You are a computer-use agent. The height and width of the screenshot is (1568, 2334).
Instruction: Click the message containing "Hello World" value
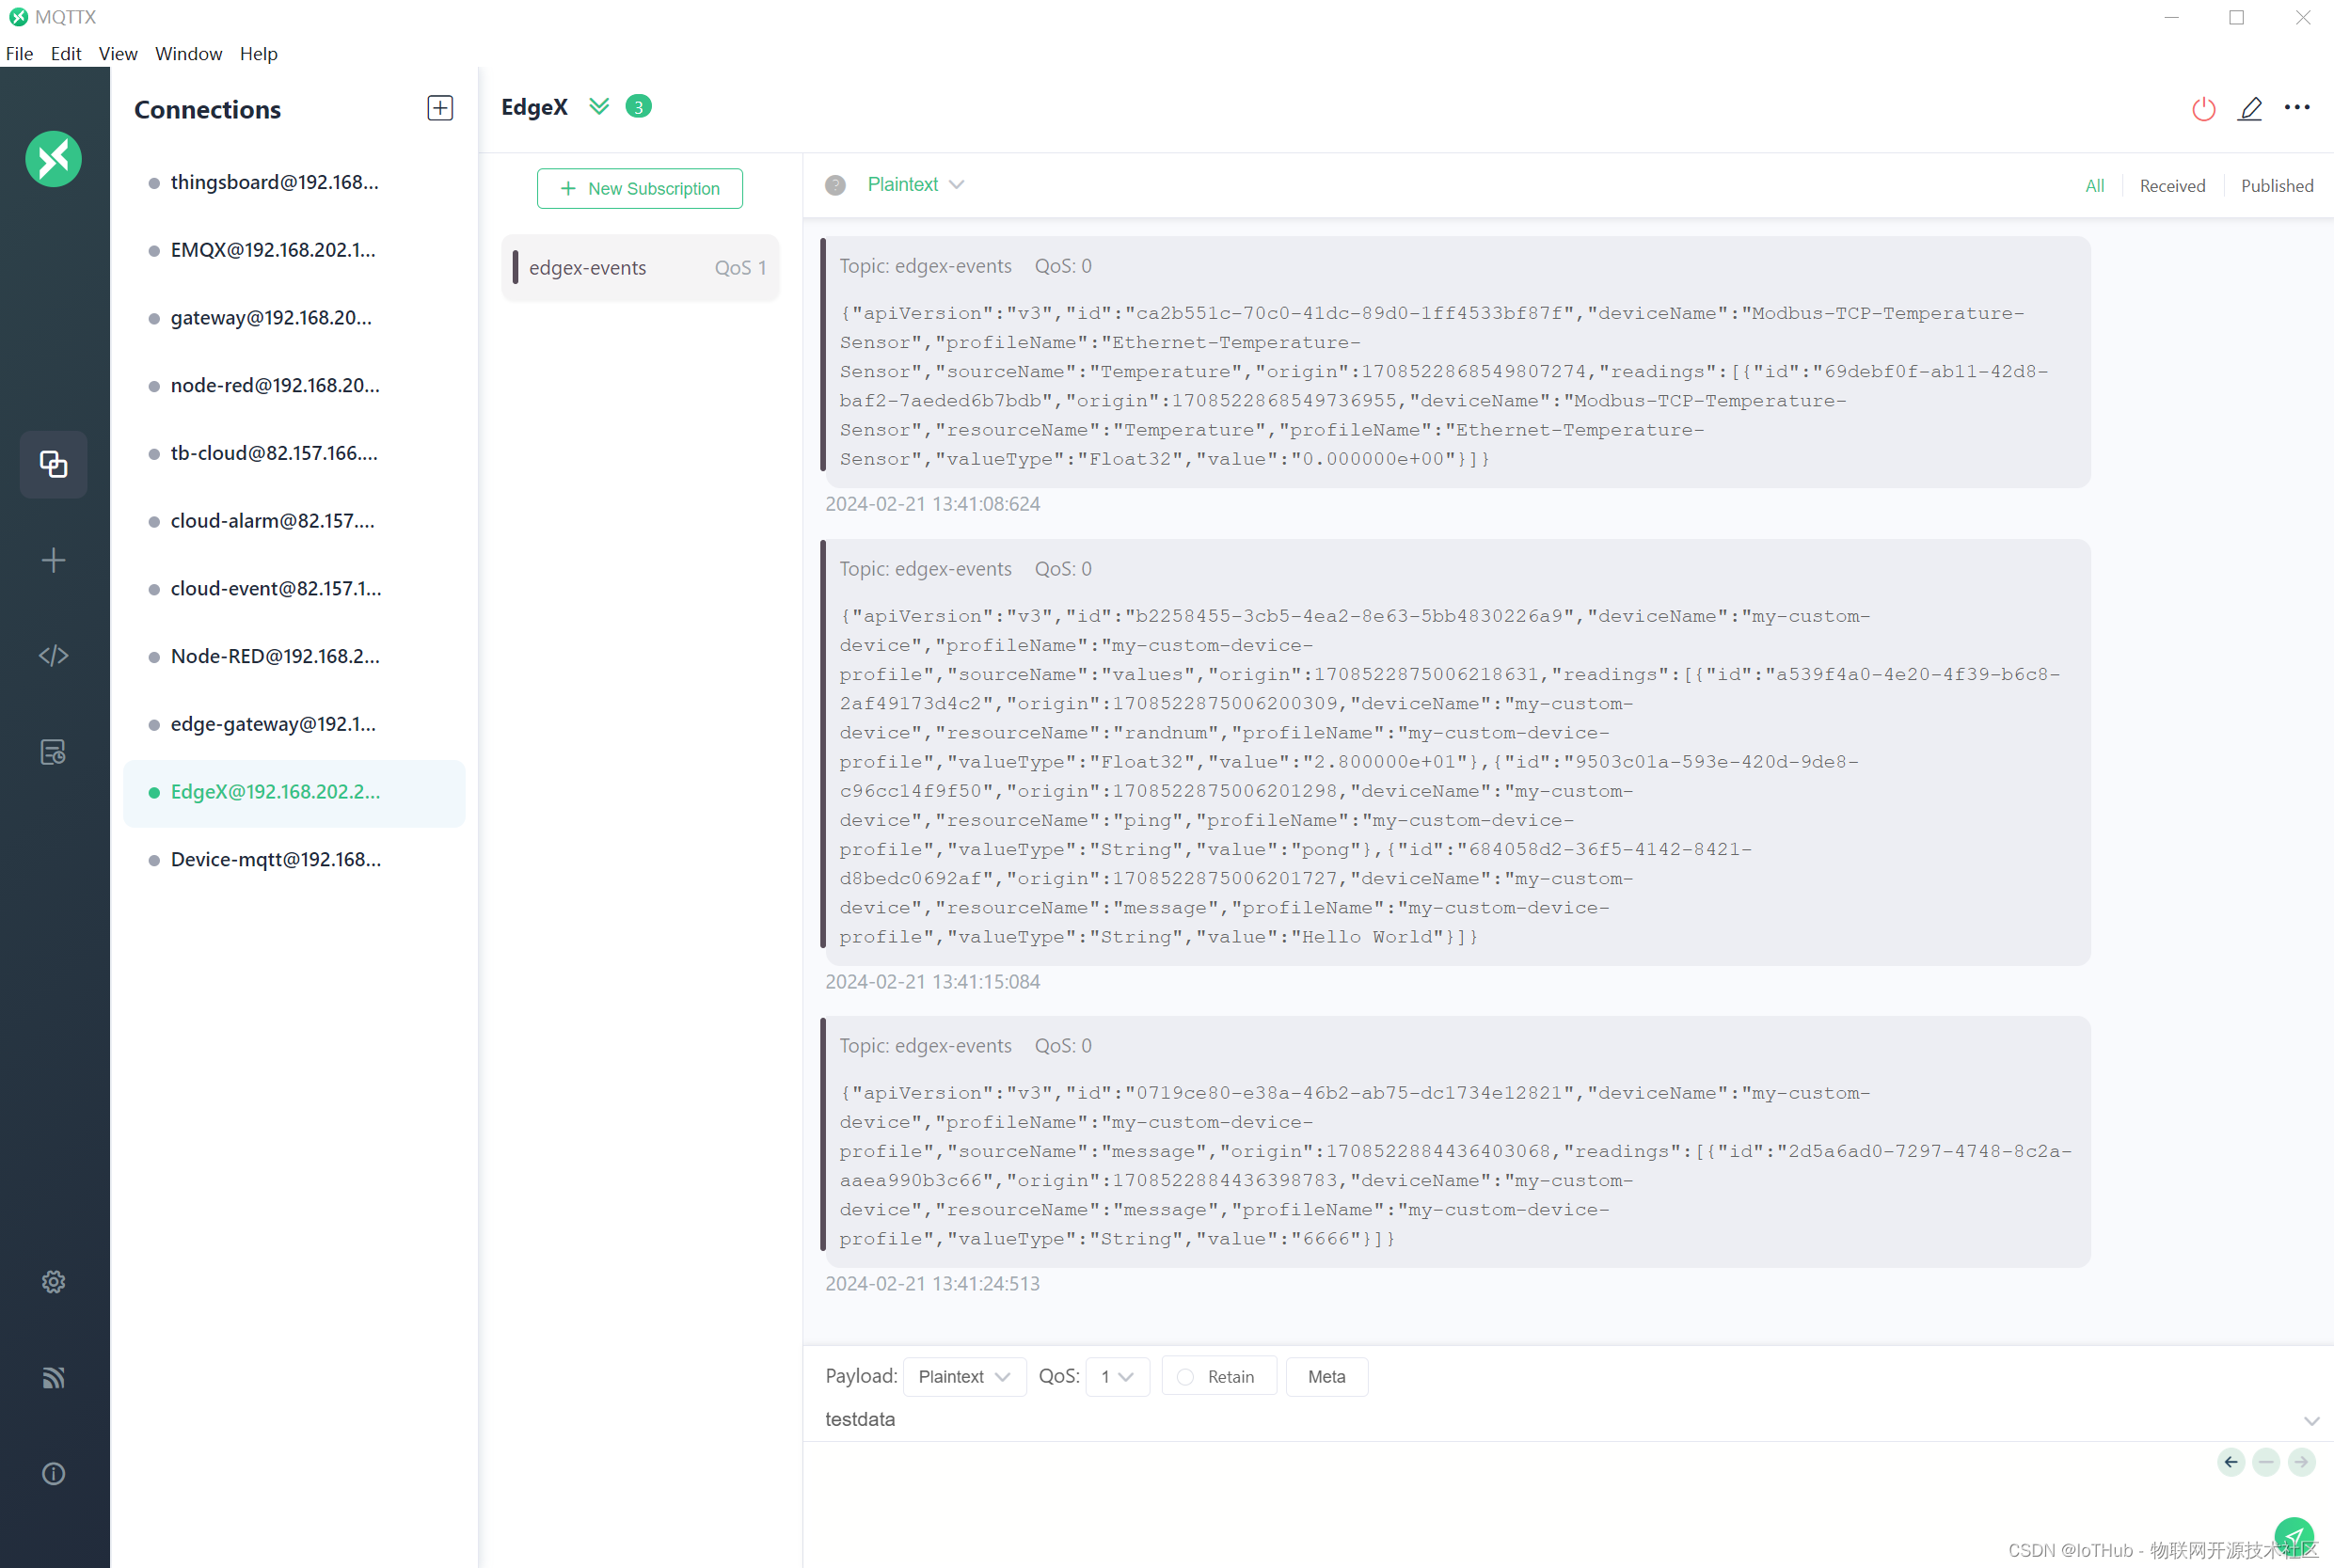[x=1455, y=753]
